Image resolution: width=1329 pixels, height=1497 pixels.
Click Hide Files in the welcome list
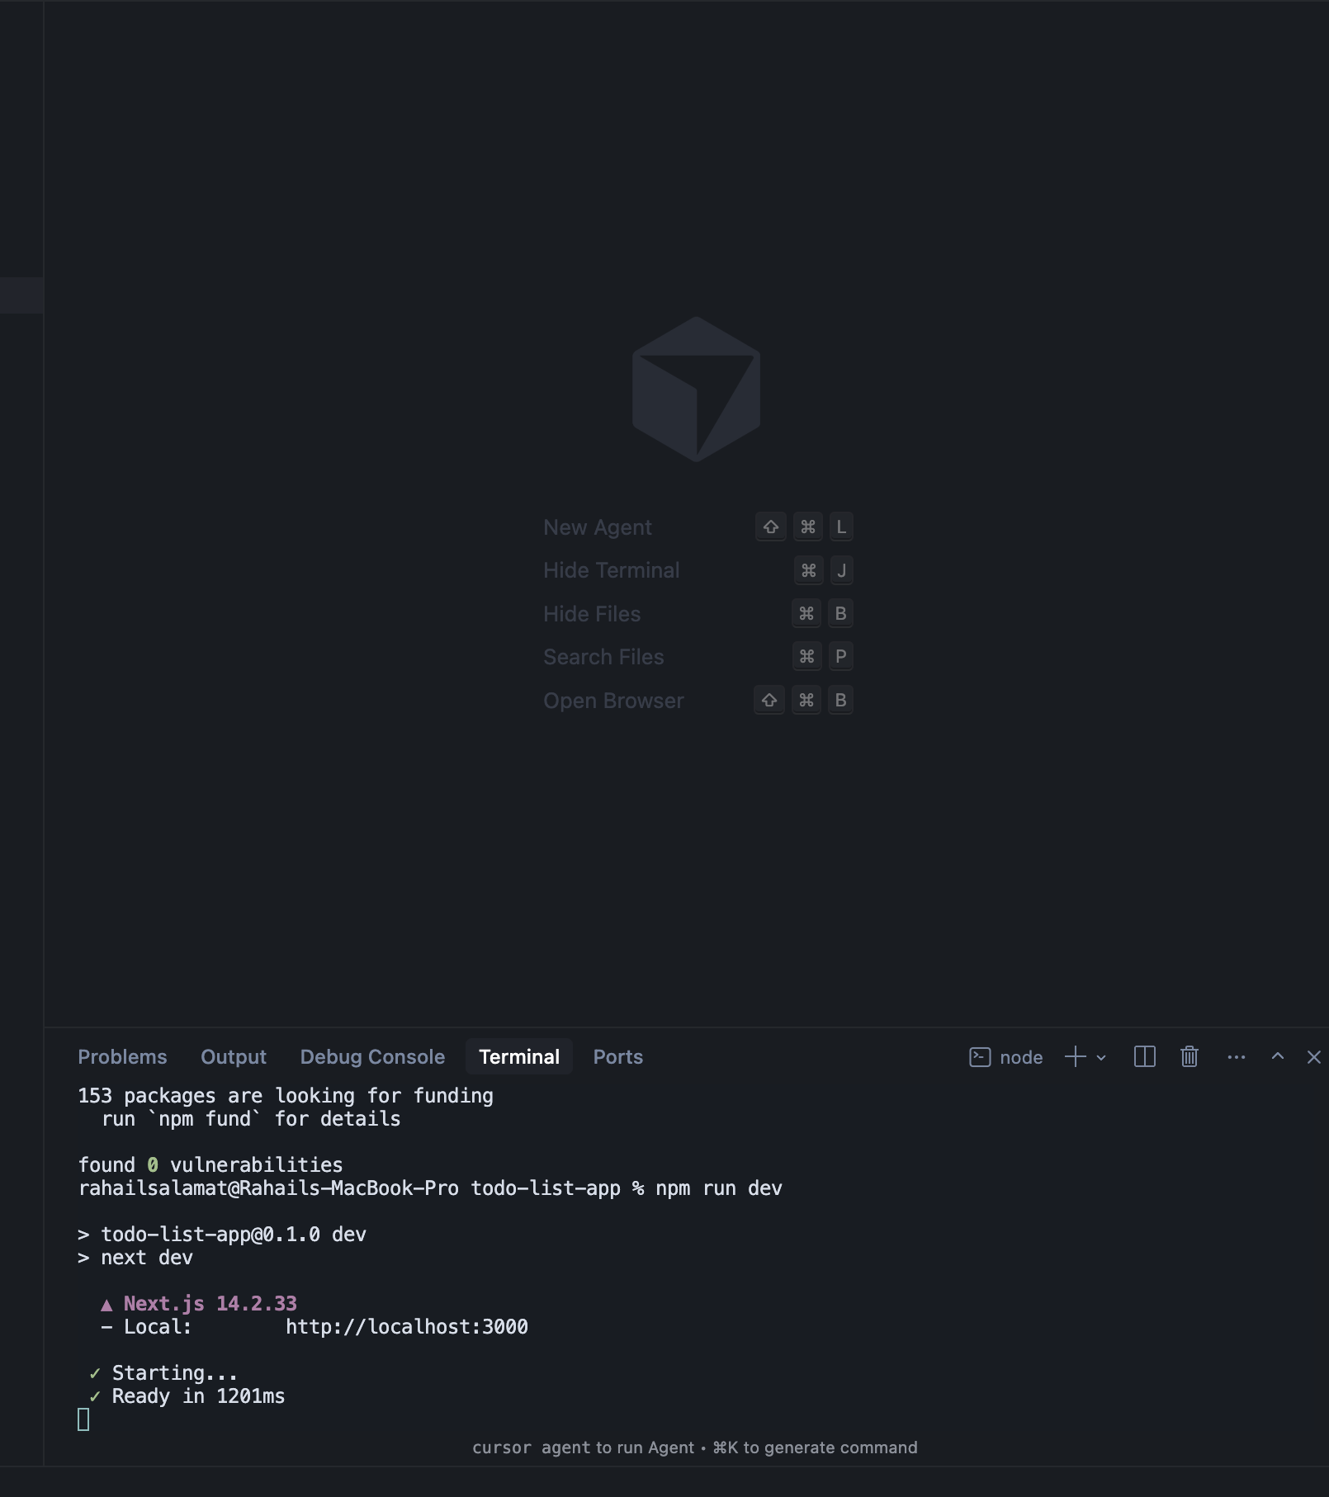[x=698, y=614]
